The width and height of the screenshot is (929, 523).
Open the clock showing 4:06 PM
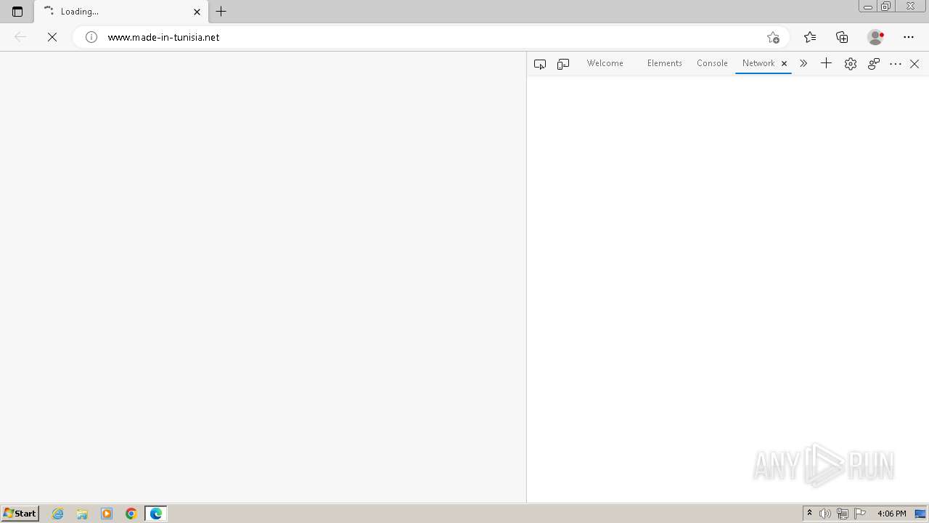click(x=891, y=514)
